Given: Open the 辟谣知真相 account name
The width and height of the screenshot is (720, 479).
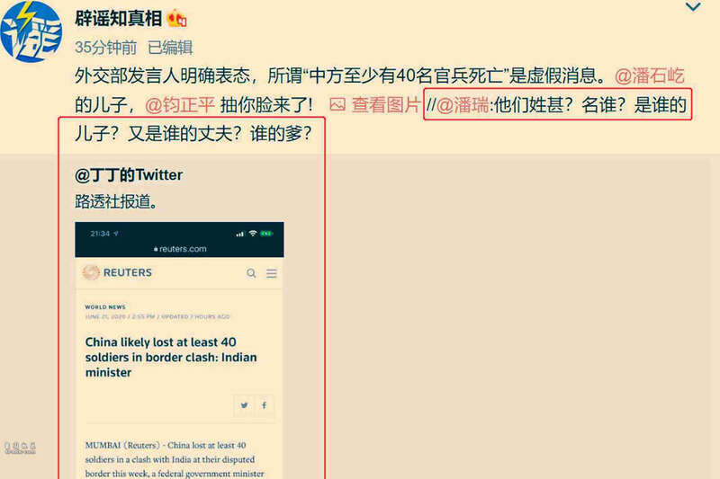Looking at the screenshot, I should [119, 19].
